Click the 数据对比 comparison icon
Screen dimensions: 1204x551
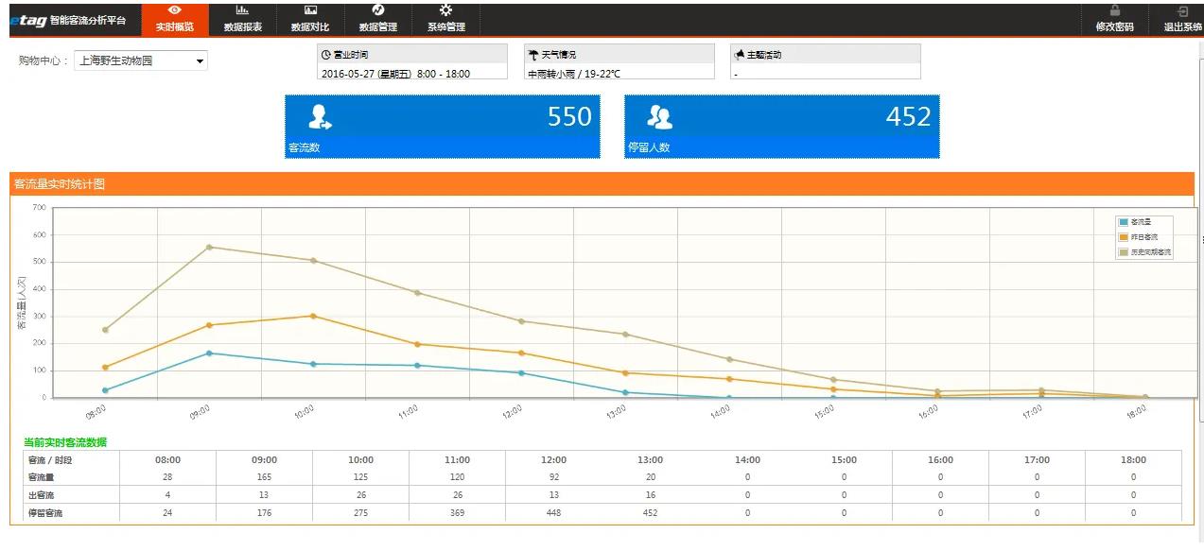310,10
